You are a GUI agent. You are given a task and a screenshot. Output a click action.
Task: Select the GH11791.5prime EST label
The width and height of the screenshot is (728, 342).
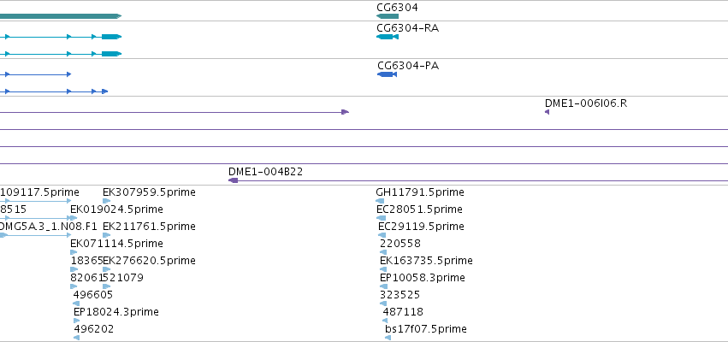click(x=420, y=192)
